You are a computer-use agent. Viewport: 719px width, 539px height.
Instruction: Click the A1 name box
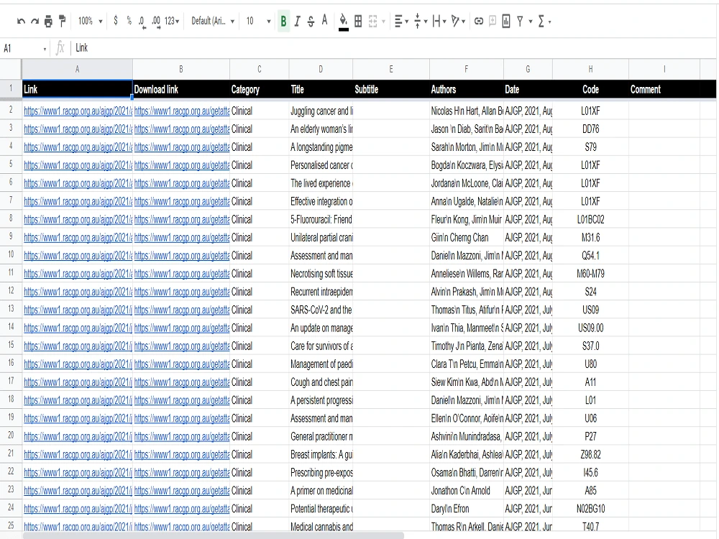(24, 48)
